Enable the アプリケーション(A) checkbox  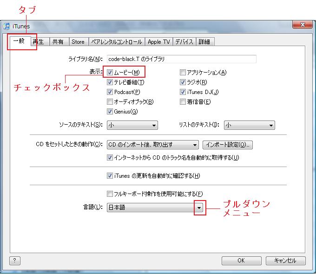tap(183, 72)
